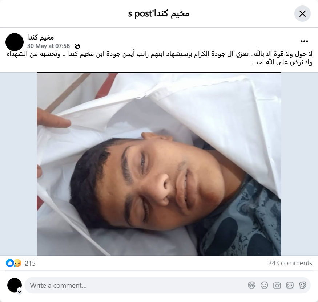
Task: Open the 30 May at 07:58 timestamp
Action: [x=48, y=46]
